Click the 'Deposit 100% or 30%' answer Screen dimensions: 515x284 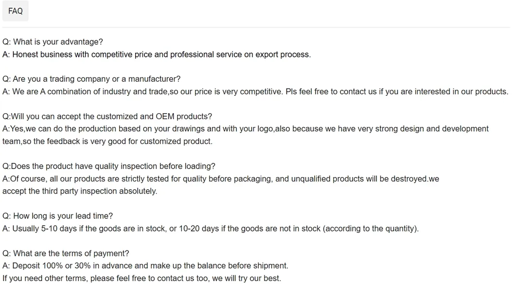point(145,266)
